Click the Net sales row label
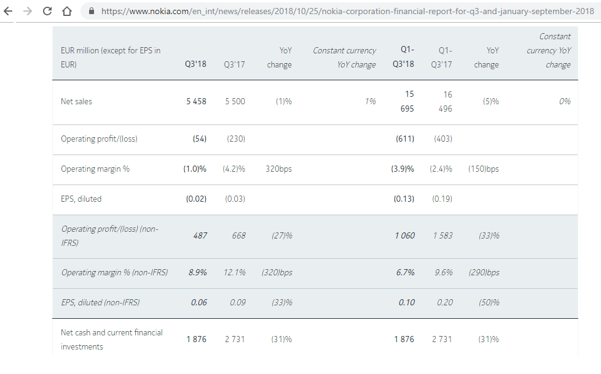The image size is (601, 374). (x=77, y=102)
